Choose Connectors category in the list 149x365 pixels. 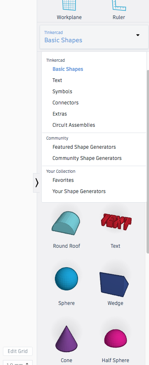(66, 103)
